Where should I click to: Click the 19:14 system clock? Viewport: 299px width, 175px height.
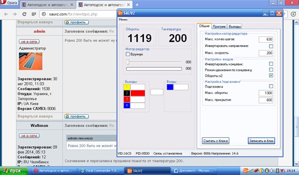coord(291,171)
